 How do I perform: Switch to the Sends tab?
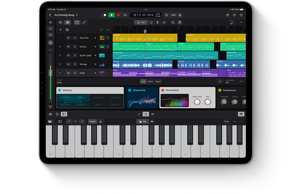(x=150, y=81)
